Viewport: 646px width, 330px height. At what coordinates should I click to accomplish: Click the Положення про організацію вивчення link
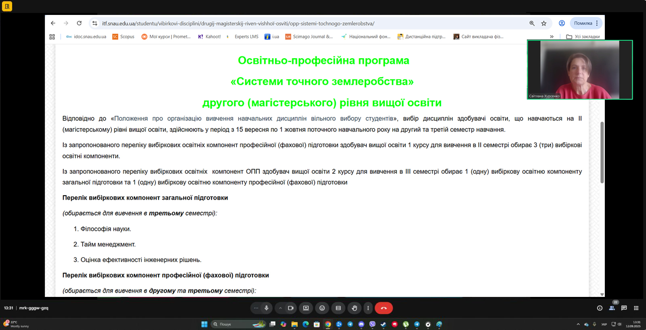click(x=254, y=119)
